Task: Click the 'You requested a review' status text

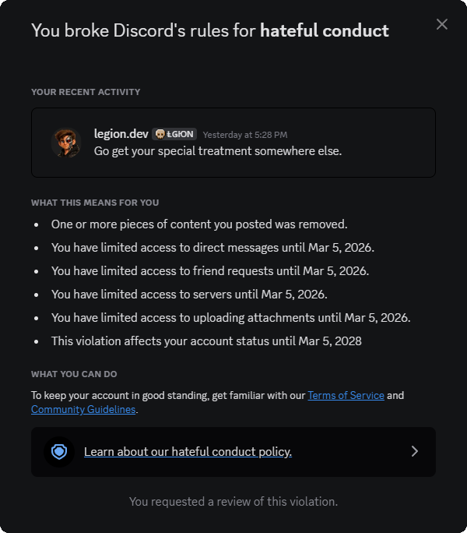Action: click(233, 502)
